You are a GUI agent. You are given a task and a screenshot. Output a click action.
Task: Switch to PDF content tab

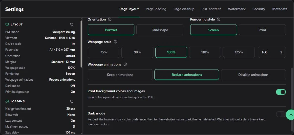click(x=211, y=9)
